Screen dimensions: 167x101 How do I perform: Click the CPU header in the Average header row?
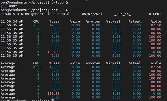pos(36,63)
